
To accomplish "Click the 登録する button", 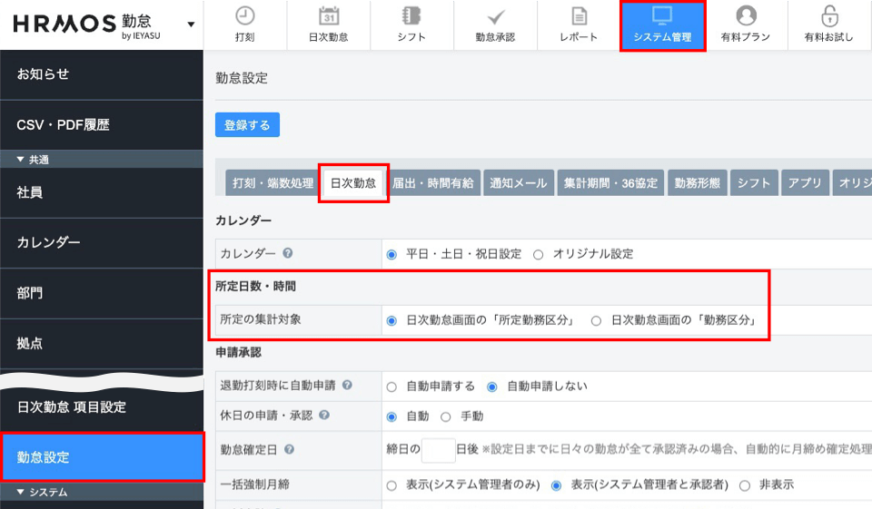I will point(247,125).
